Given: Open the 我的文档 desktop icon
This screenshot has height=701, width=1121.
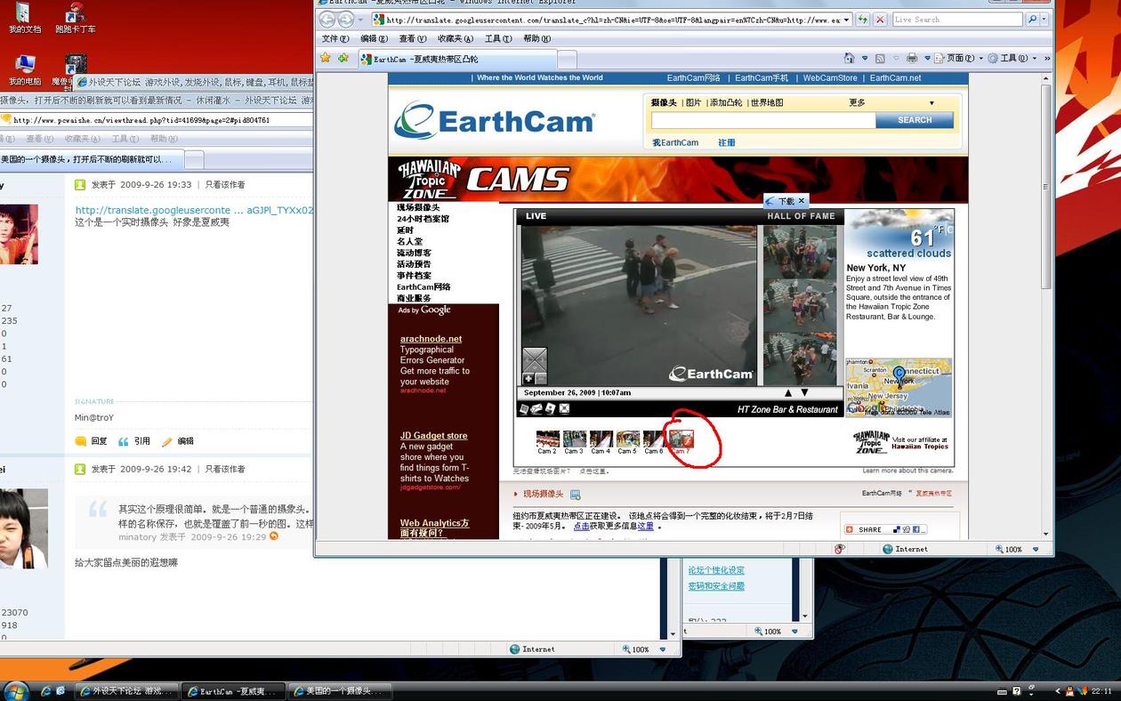Looking at the screenshot, I should click(x=24, y=18).
